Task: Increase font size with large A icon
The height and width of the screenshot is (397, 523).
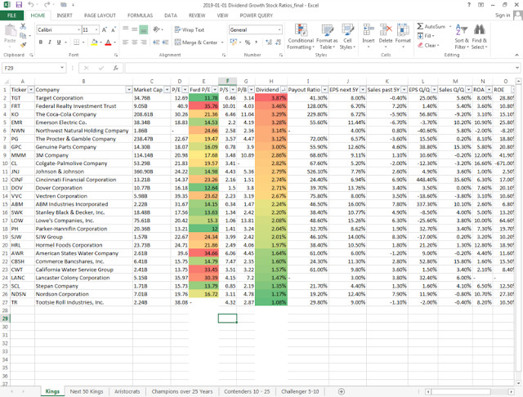Action: pos(105,30)
